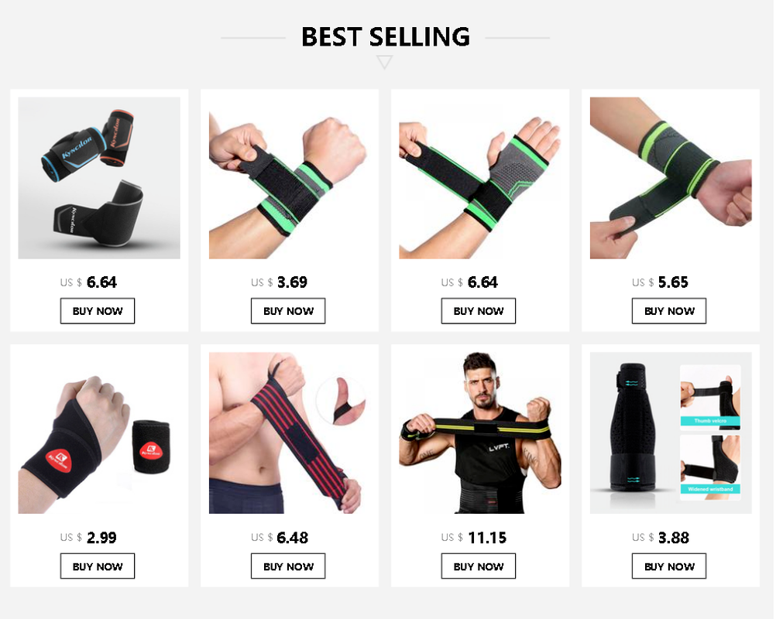Click BUY NOW for the 11.15 product
Screen dimensions: 776x619
click(479, 566)
